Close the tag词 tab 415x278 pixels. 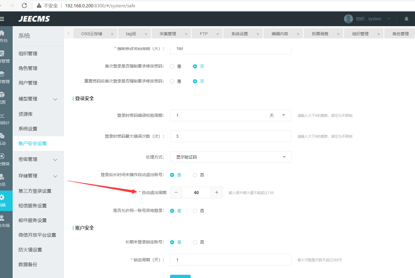(146, 34)
